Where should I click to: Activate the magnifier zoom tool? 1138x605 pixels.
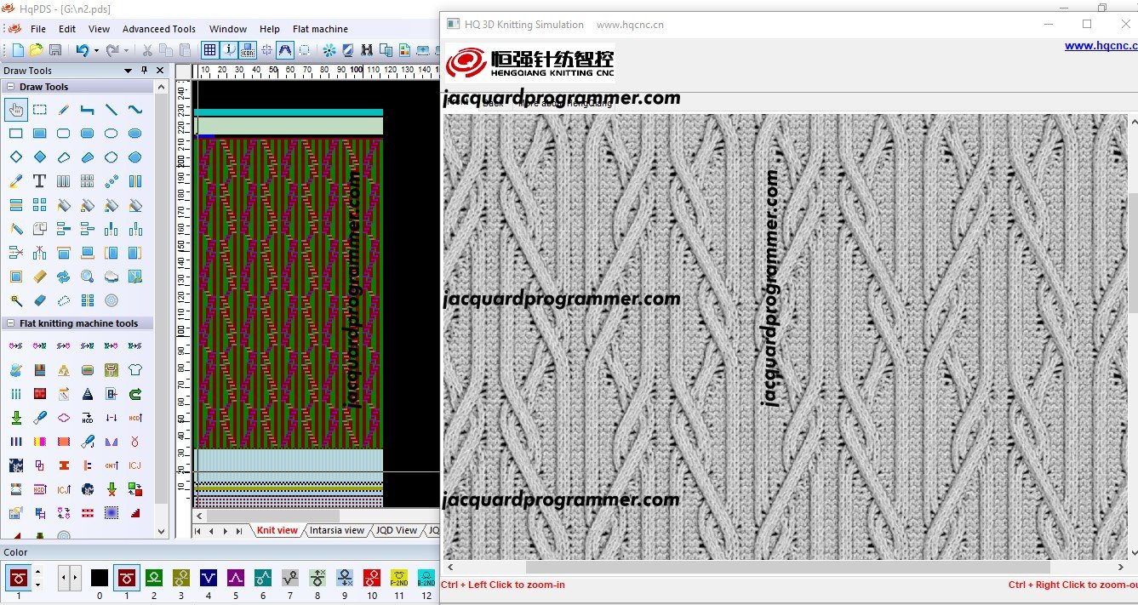coord(87,277)
